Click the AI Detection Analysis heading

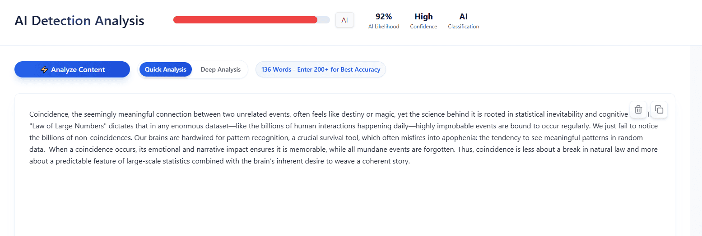point(79,21)
